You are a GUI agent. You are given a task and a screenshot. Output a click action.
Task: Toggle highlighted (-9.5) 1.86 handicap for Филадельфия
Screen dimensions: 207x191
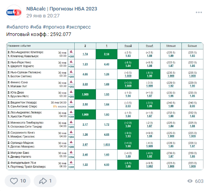coord(128,165)
